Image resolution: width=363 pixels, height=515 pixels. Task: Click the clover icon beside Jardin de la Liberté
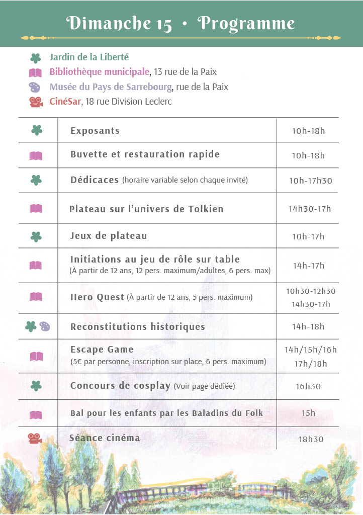(35, 58)
